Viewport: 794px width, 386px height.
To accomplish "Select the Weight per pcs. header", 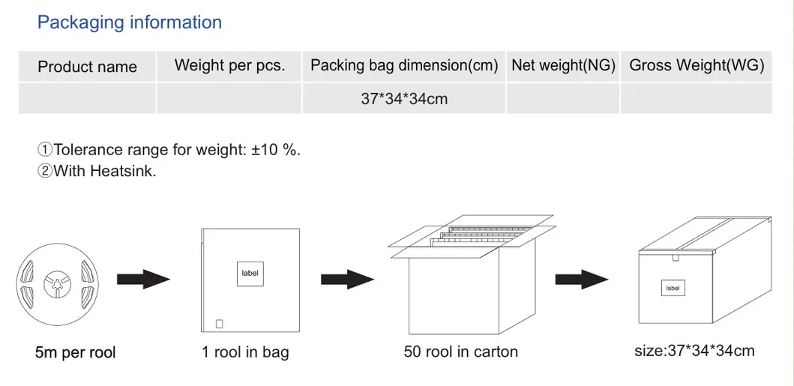I will 229,65.
